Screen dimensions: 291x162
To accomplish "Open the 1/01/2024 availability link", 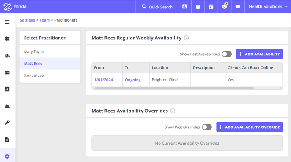I will (103, 80).
